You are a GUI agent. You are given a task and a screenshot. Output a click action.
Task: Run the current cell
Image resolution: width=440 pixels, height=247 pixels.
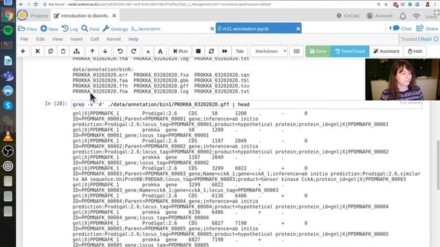coord(180,51)
